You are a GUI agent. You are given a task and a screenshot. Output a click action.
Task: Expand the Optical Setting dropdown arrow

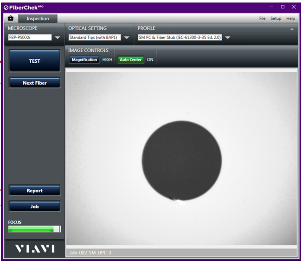[x=126, y=37]
